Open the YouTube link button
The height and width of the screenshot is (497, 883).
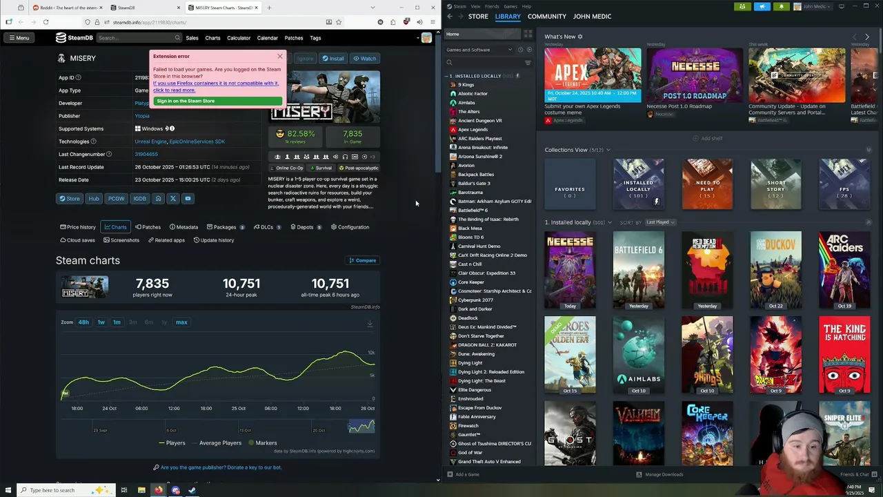(188, 199)
